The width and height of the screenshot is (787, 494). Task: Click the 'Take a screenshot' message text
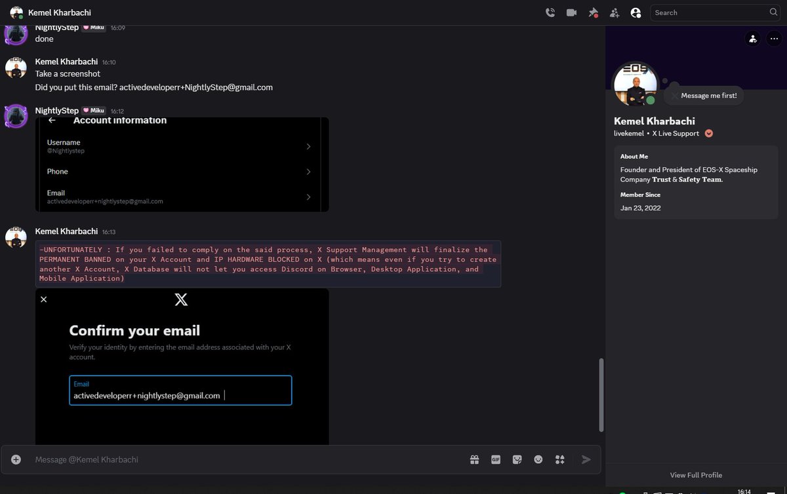tap(68, 74)
